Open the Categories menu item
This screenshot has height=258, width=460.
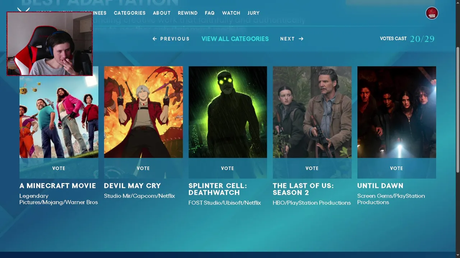129,13
